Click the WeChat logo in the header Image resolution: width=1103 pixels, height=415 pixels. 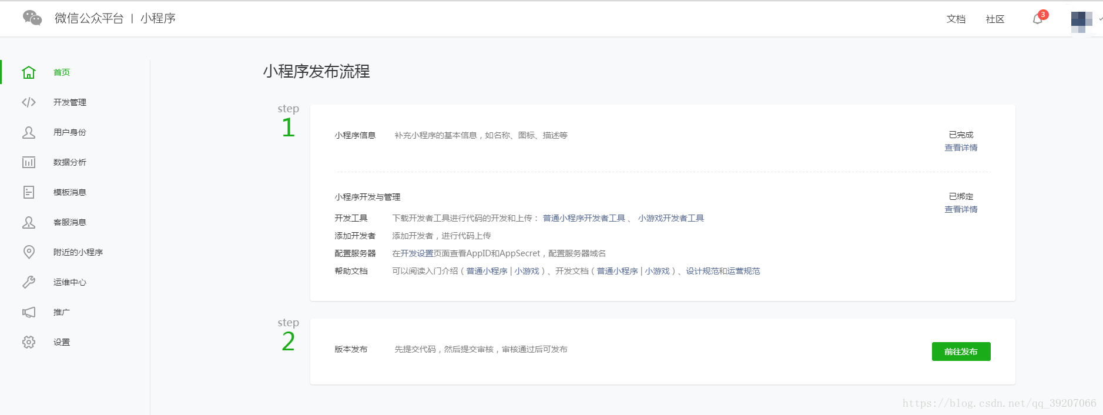pos(32,18)
